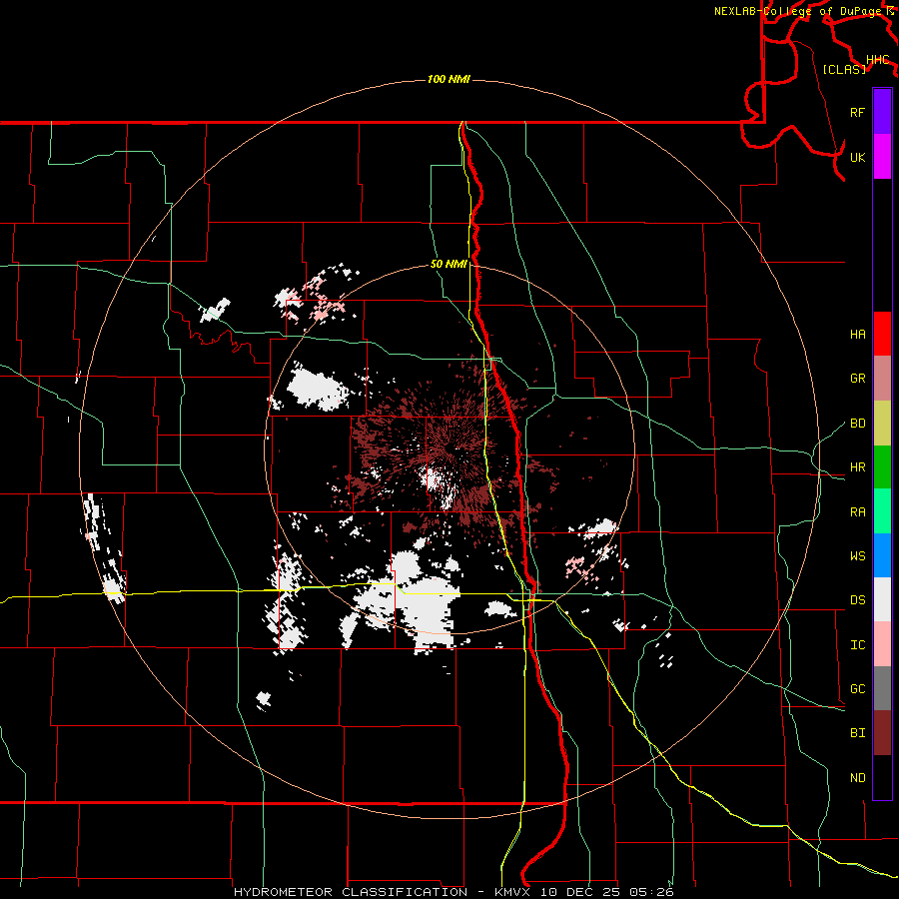899x899 pixels.
Task: Click the RF purple legend swatch
Action: coord(882,112)
